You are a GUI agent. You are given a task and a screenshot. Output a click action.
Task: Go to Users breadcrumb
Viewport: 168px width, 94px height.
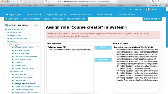coord(46,19)
